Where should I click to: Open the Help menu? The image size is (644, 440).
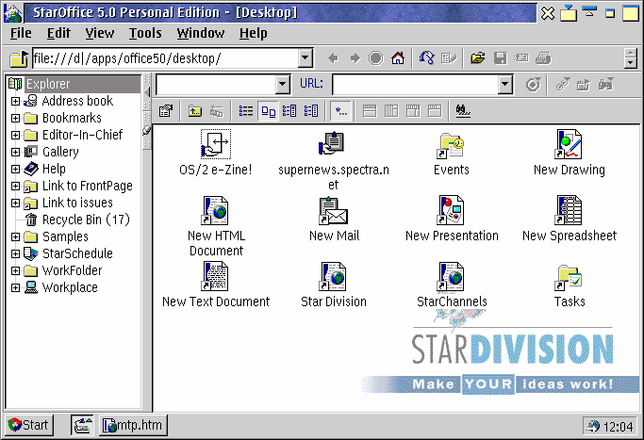[253, 33]
